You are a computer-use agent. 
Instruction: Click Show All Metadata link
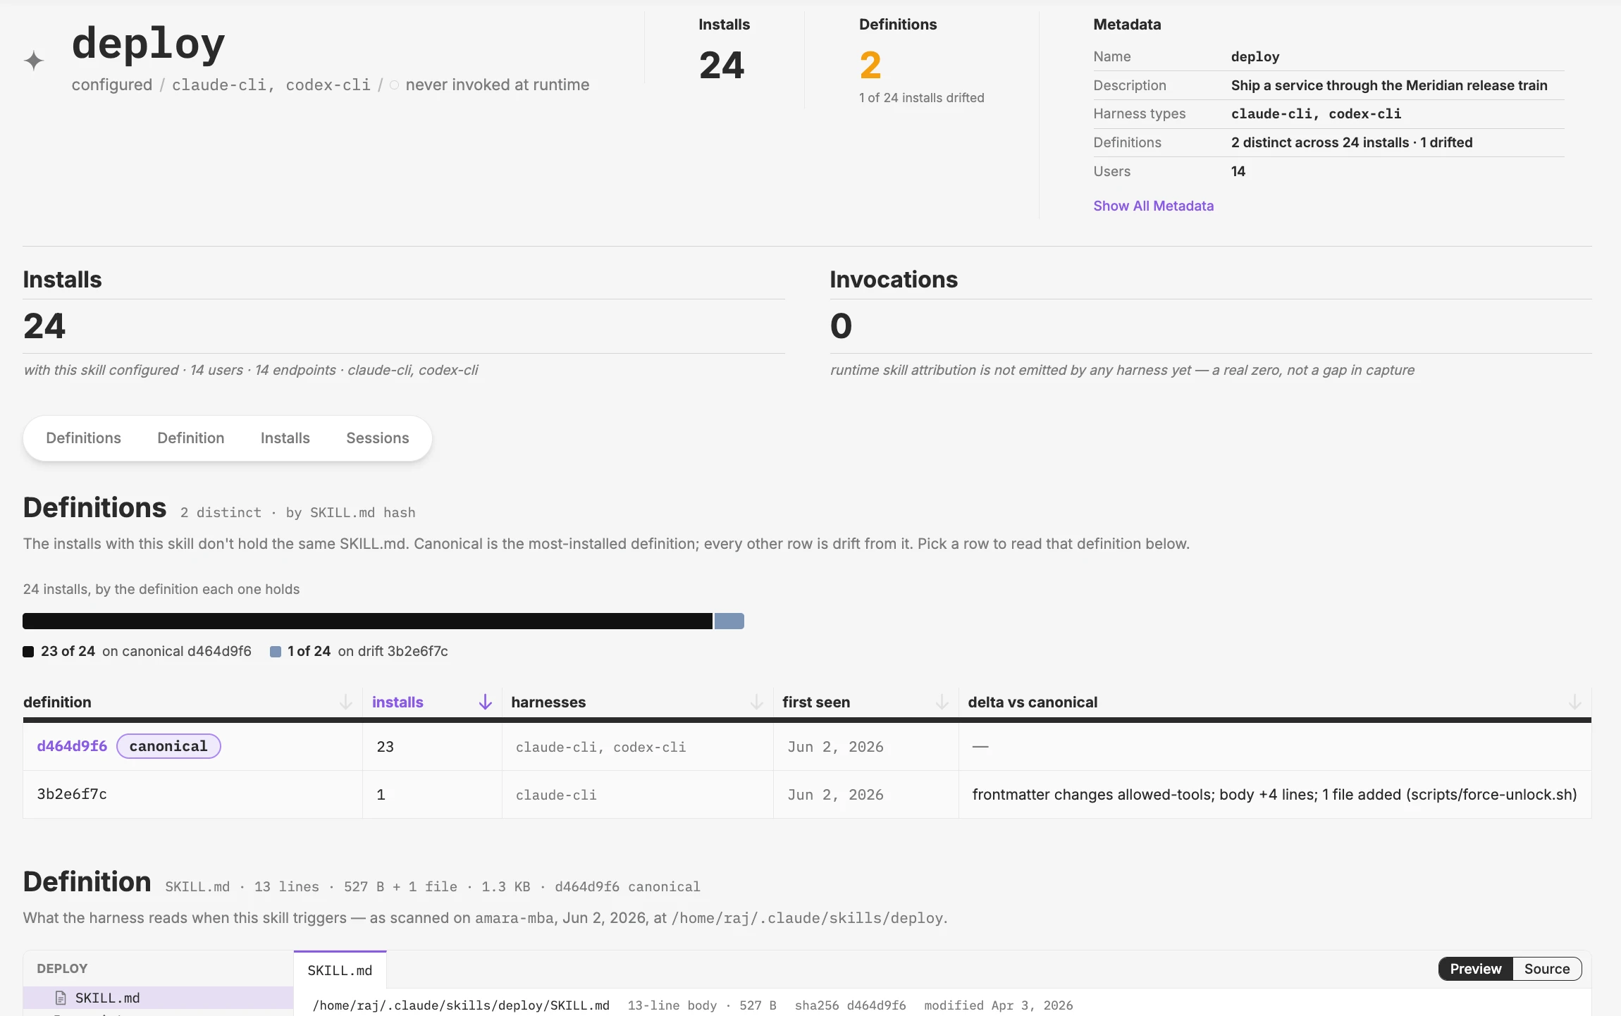(1153, 206)
